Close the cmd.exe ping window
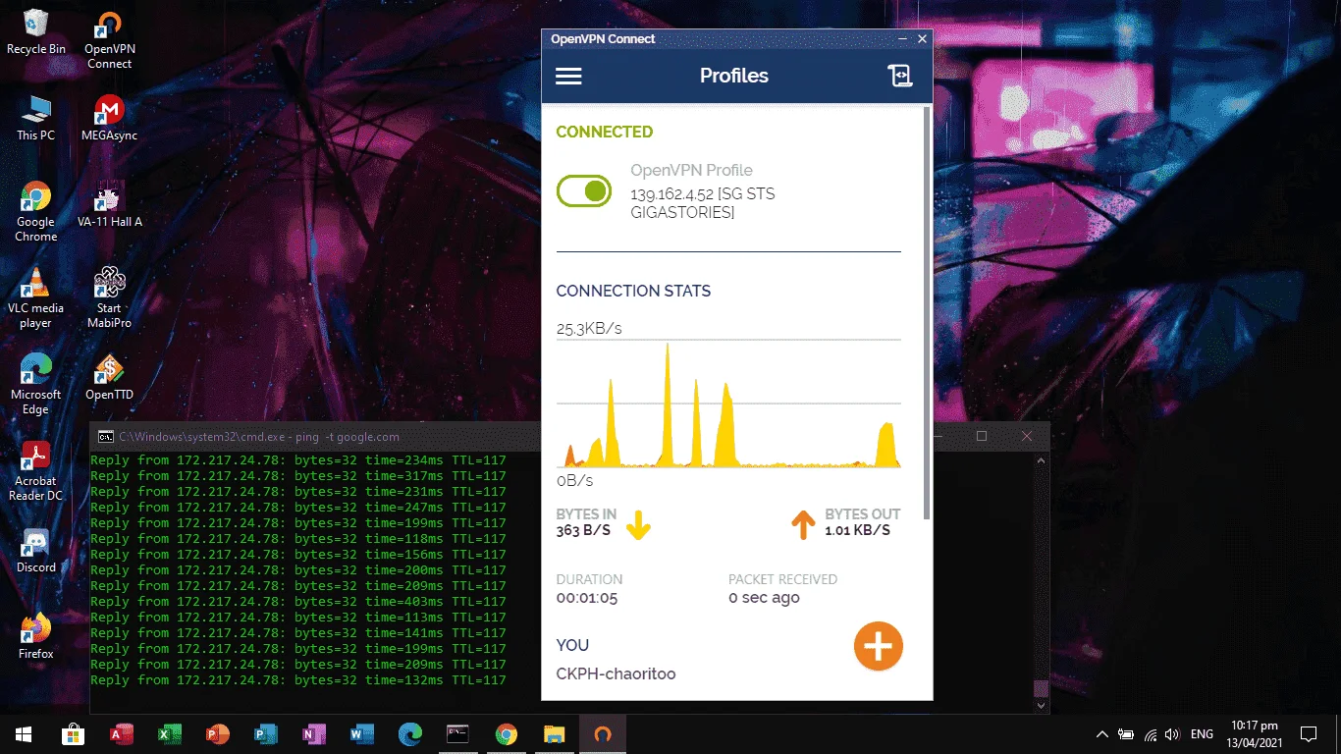 1027,436
